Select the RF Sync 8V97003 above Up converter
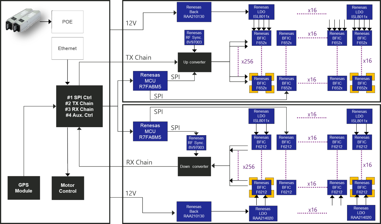This screenshot has width=381, height=224. (x=195, y=37)
